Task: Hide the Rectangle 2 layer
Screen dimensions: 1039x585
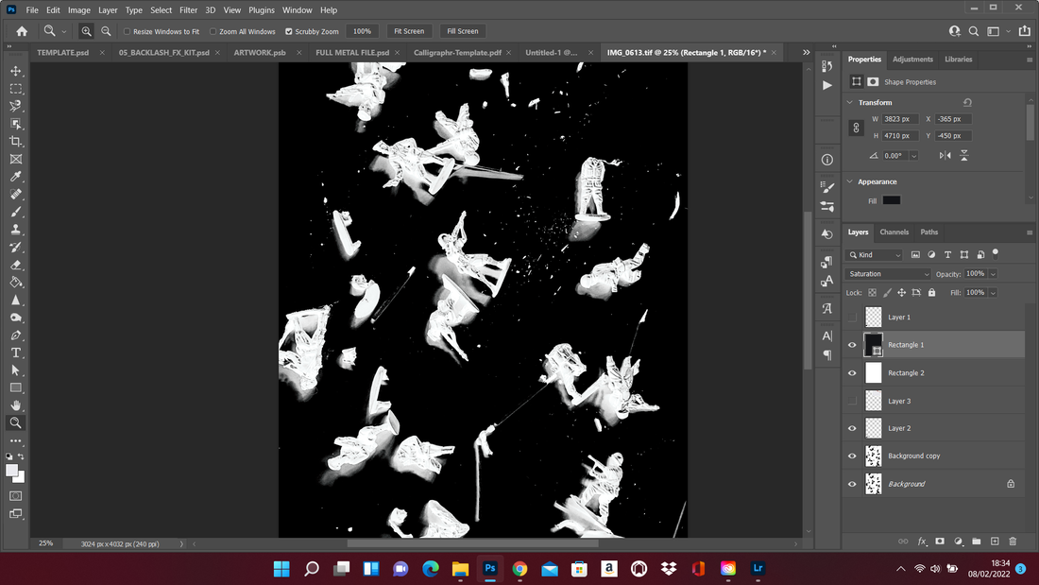Action: (x=852, y=372)
